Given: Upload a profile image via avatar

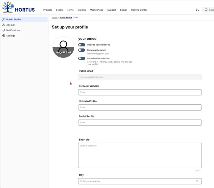Looking at the screenshot, I should click(x=63, y=47).
